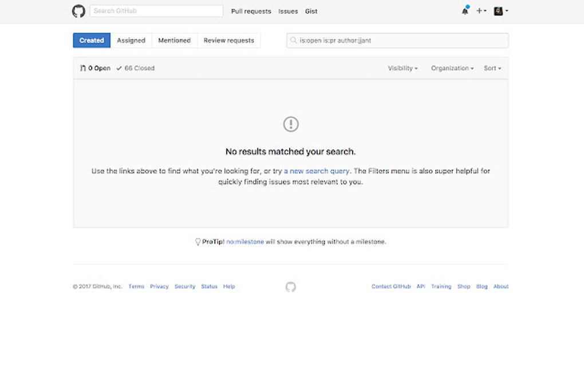584x365 pixels.
Task: Click the pull request icon beside 0 Open
Action: coord(82,68)
